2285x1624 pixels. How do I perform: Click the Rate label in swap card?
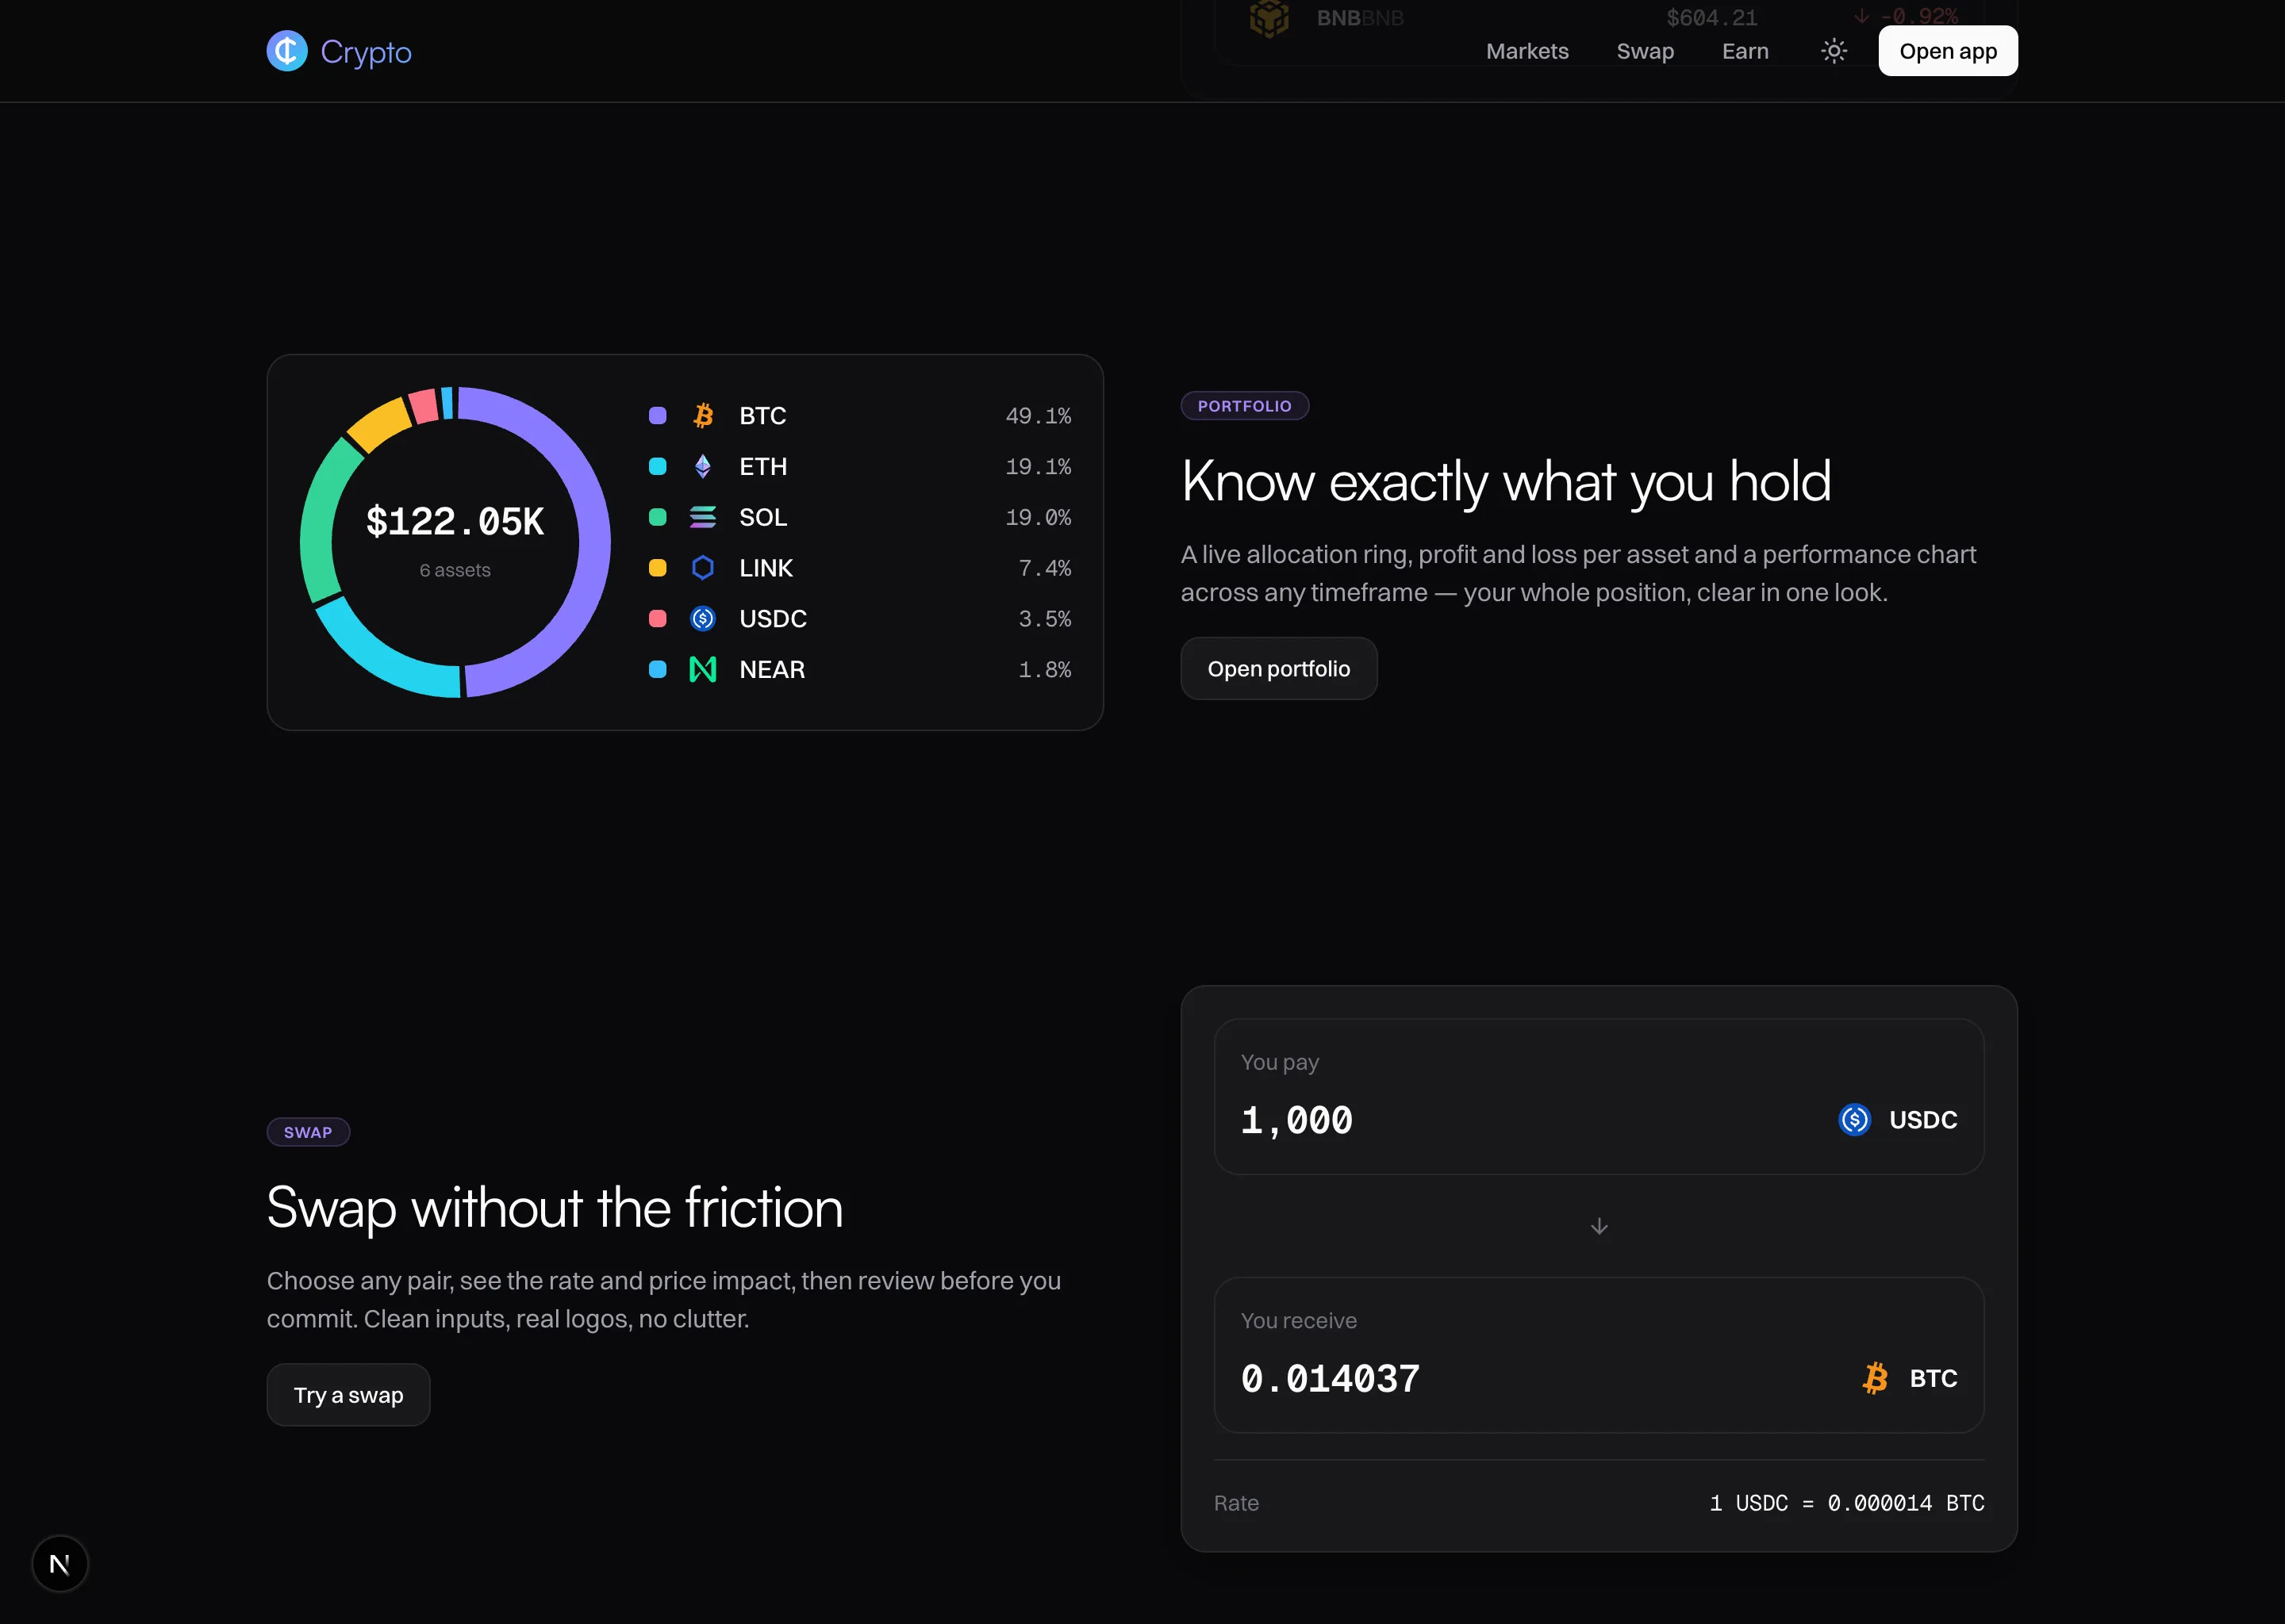click(1237, 1503)
